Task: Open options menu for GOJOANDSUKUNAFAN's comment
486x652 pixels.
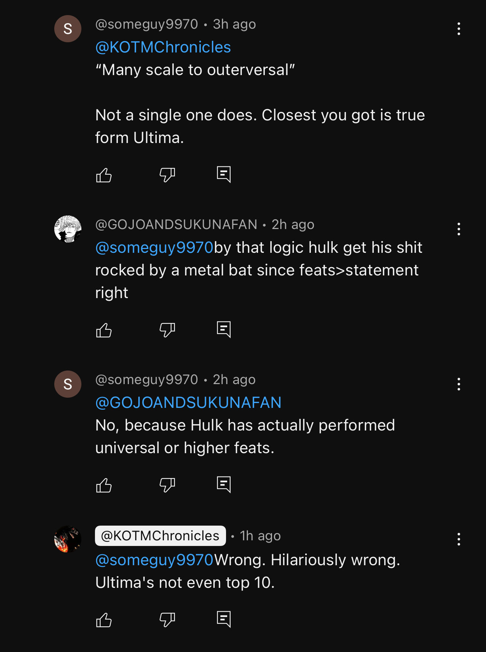Action: coord(458,229)
